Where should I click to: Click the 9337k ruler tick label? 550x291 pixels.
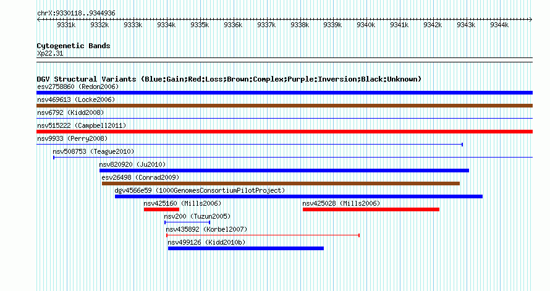point(266,25)
